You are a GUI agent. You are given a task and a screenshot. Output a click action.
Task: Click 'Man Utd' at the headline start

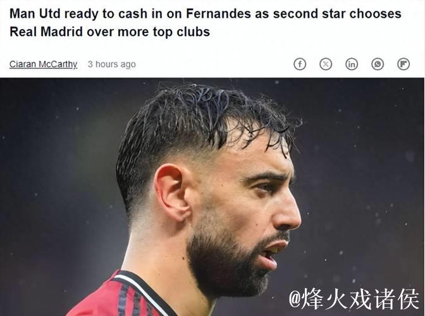[35, 13]
